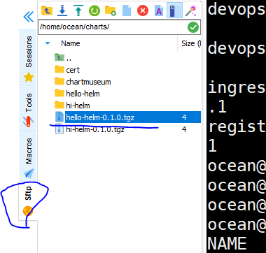Click the hi-helm-0.1.0.tgz archive icon
The width and height of the screenshot is (266, 253).
[x=59, y=129]
